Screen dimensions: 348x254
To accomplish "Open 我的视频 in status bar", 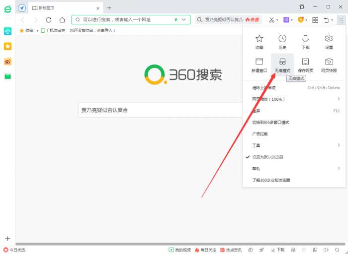I will point(179,250).
